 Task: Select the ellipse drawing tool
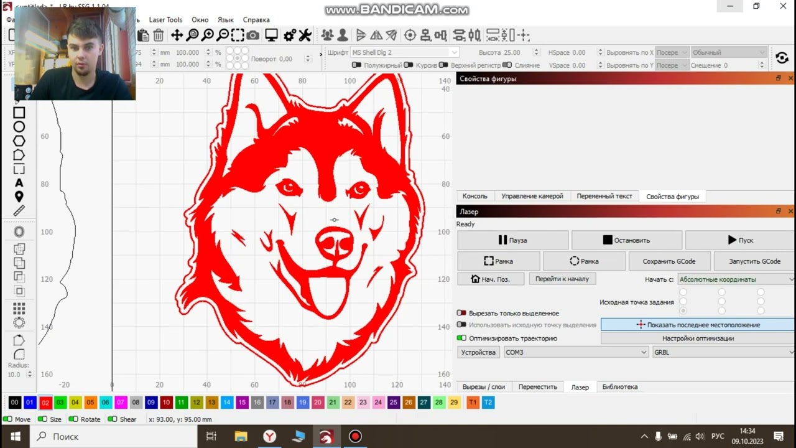tap(19, 127)
